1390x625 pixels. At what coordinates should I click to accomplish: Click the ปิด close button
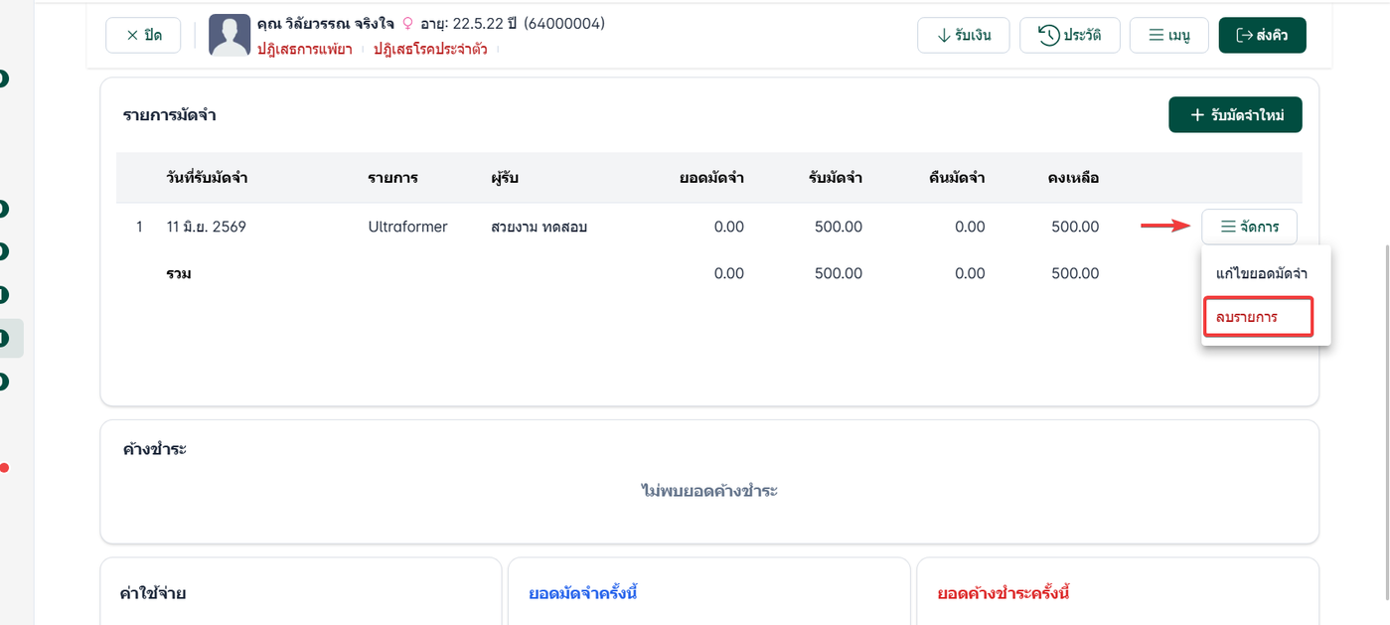tap(143, 35)
